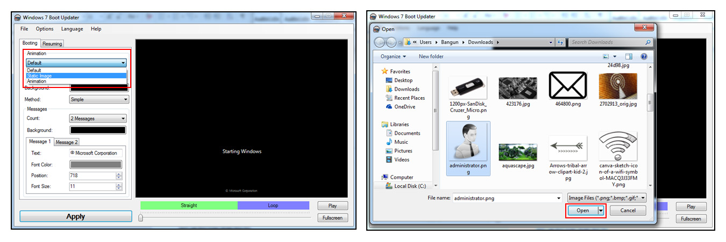726x242 pixels.
Task: Toggle the preview pane icon
Action: coord(629,56)
